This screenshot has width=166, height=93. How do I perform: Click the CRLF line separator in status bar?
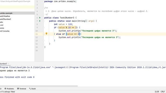pyautogui.click(x=163, y=92)
